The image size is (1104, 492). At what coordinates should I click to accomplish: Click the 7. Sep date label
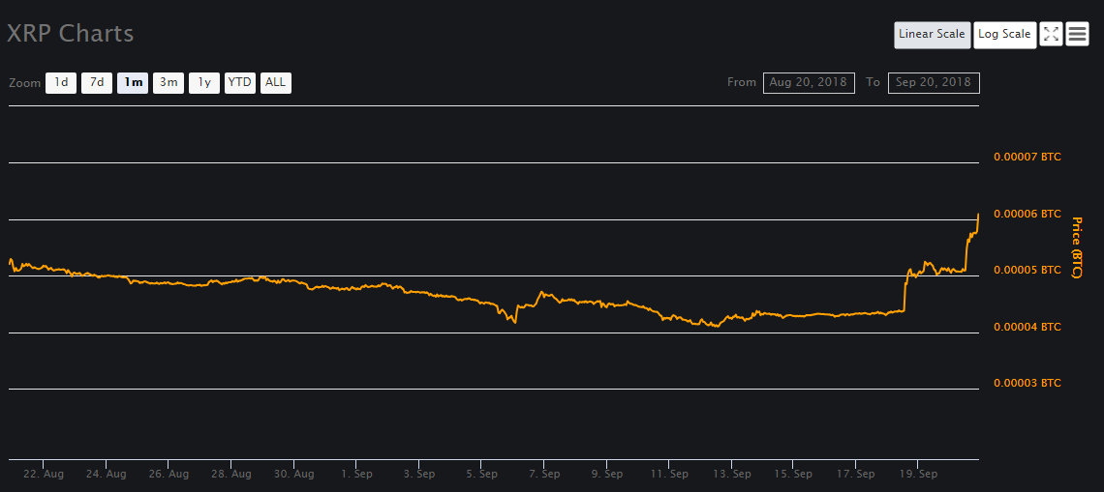point(543,475)
